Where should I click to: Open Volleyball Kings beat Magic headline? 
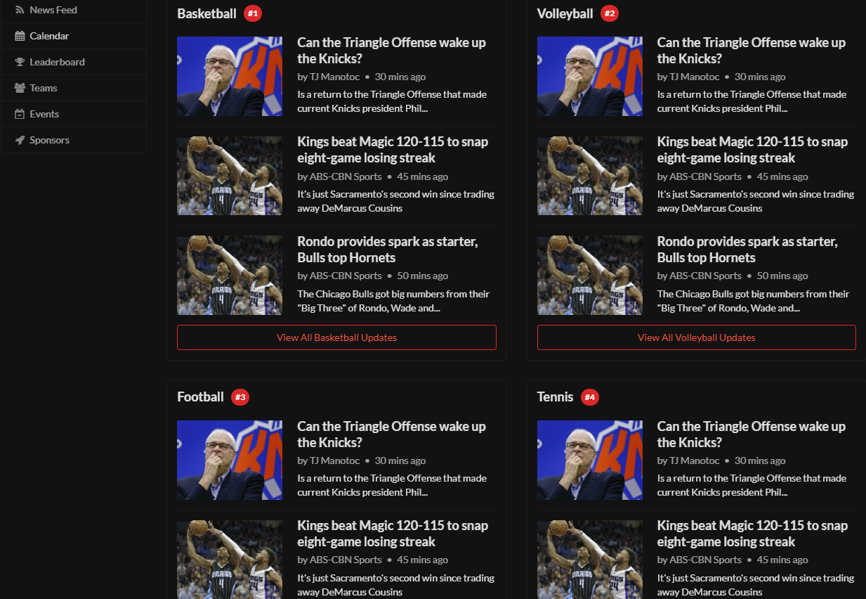coord(753,150)
